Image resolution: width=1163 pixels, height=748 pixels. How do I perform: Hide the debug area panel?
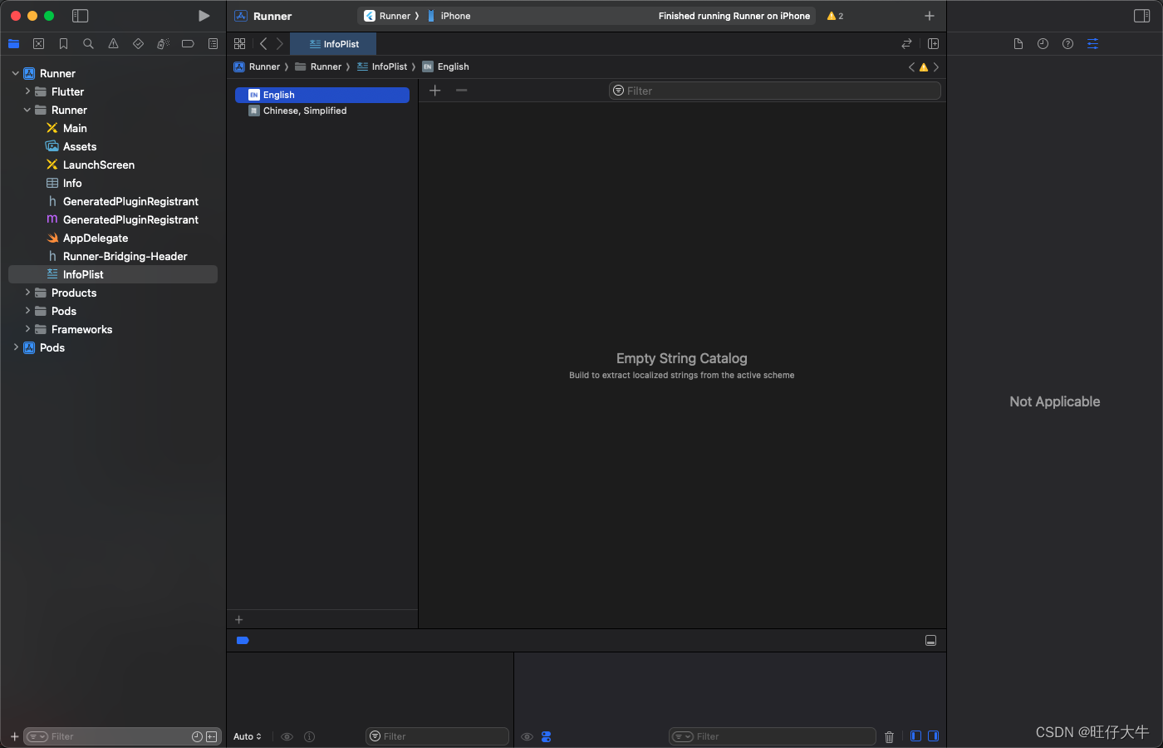(x=930, y=640)
